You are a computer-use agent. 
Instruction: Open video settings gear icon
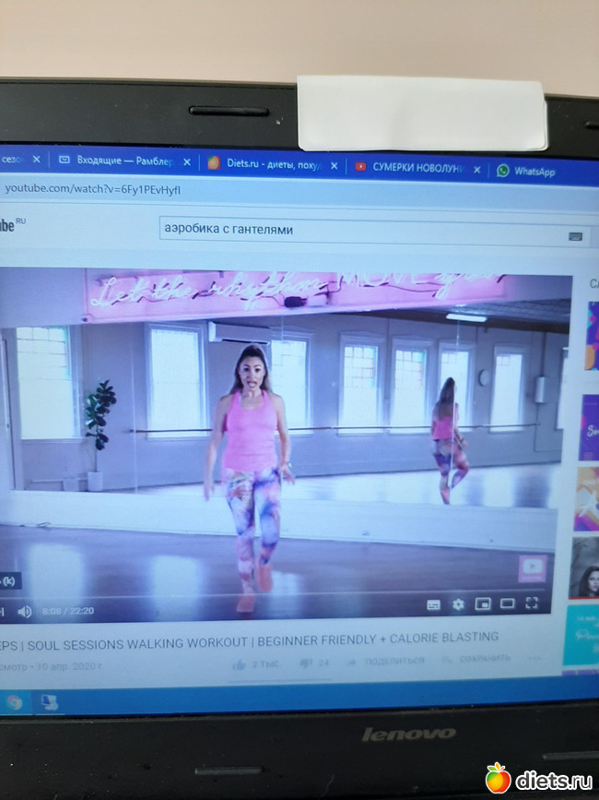coord(458,605)
